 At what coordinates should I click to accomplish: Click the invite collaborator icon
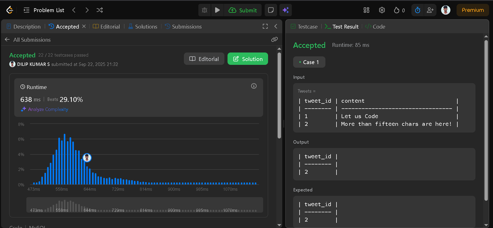click(x=430, y=10)
